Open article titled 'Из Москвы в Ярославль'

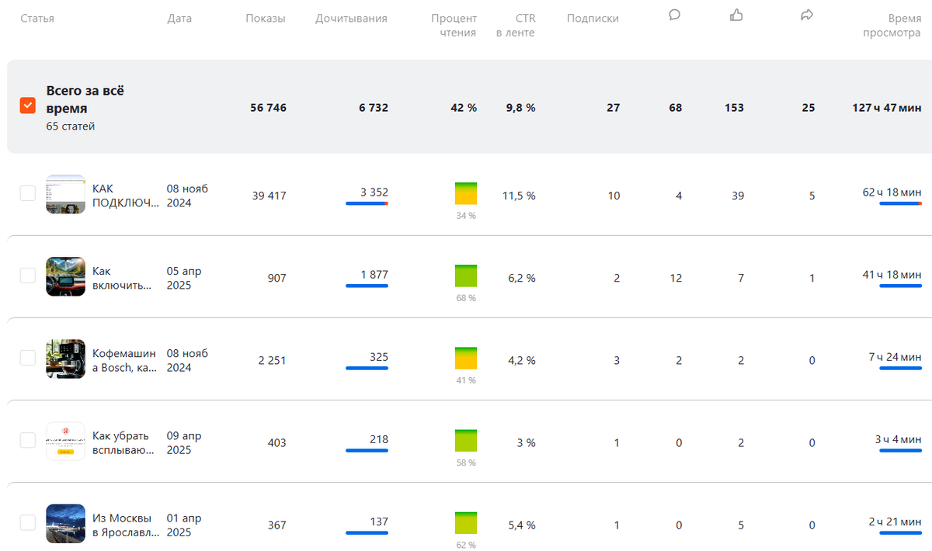click(x=125, y=525)
